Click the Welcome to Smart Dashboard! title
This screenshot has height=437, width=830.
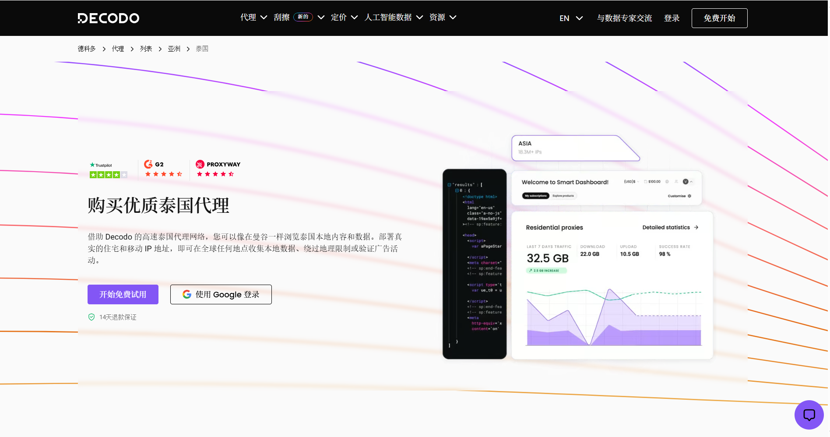pyautogui.click(x=565, y=182)
